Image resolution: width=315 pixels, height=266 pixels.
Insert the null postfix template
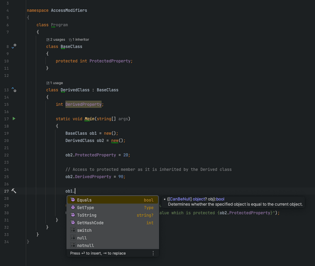[112, 238]
